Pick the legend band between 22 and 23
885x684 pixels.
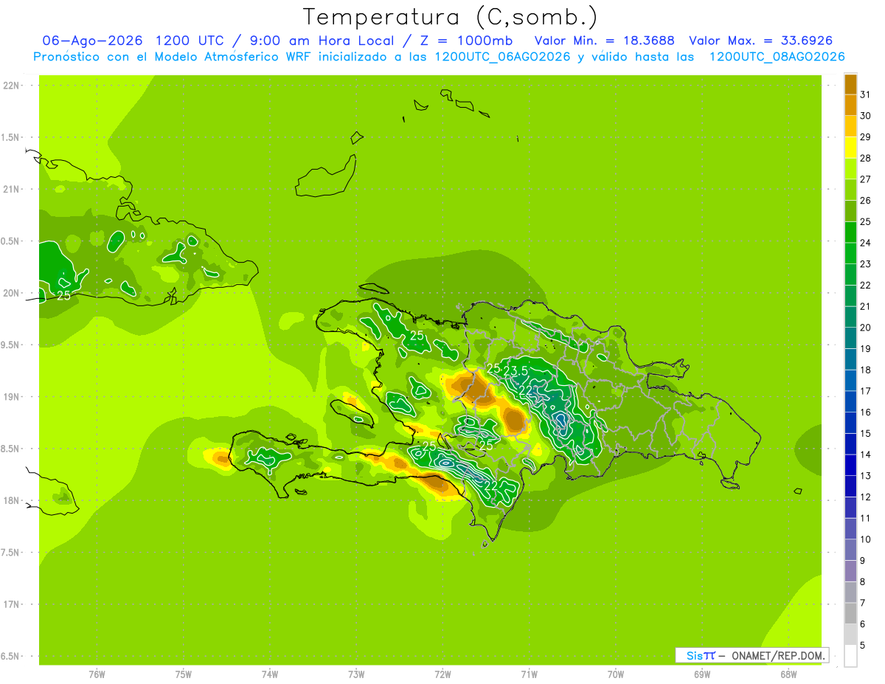click(x=850, y=274)
